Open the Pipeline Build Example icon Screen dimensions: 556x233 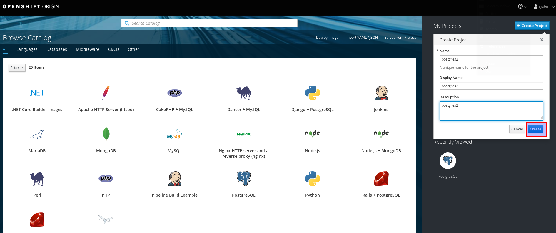[x=175, y=178]
